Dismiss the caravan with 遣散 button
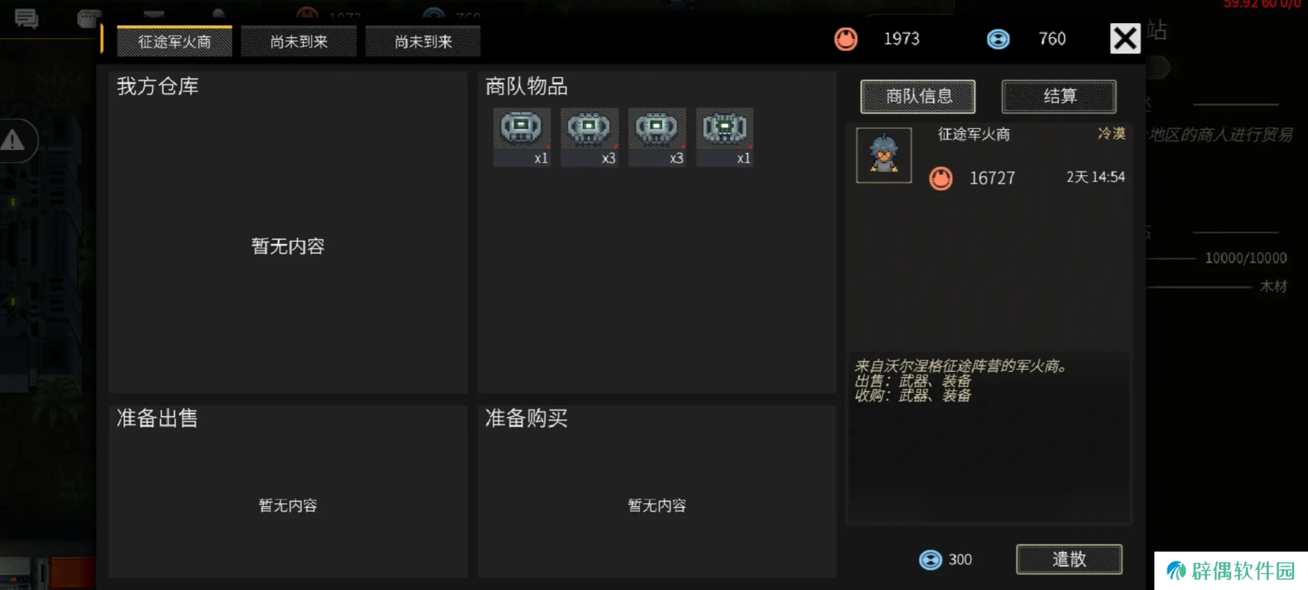This screenshot has width=1308, height=590. point(1069,559)
